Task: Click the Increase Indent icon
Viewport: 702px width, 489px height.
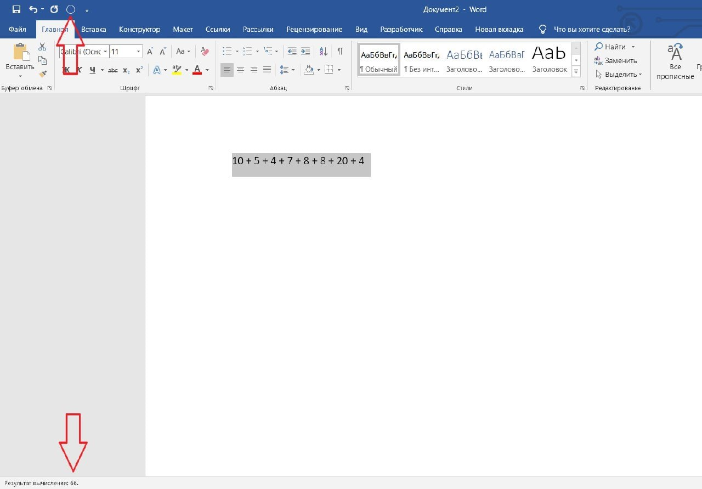Action: coord(305,52)
